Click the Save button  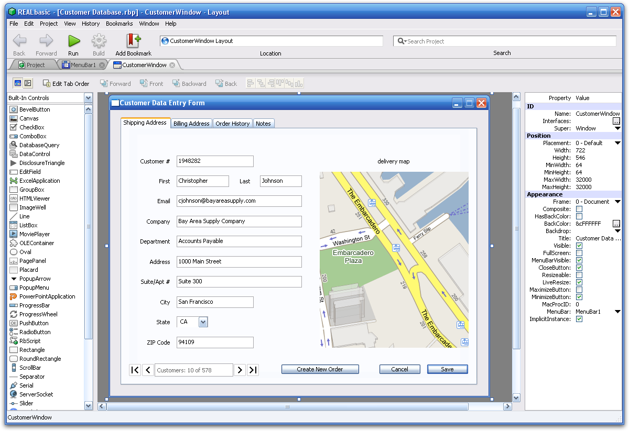coord(447,369)
